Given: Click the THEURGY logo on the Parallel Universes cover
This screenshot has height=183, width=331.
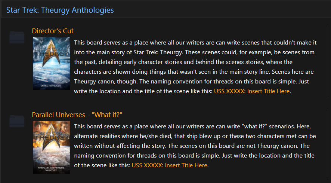Looking at the screenshot, I should [52, 137].
